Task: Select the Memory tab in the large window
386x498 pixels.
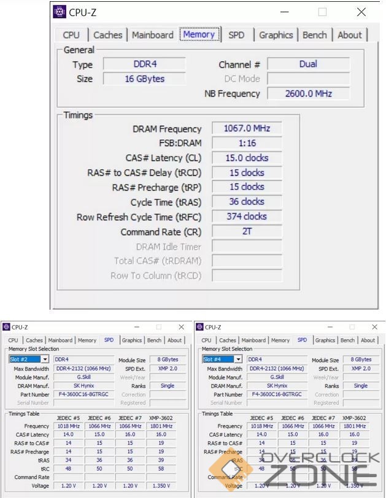Action: click(199, 34)
